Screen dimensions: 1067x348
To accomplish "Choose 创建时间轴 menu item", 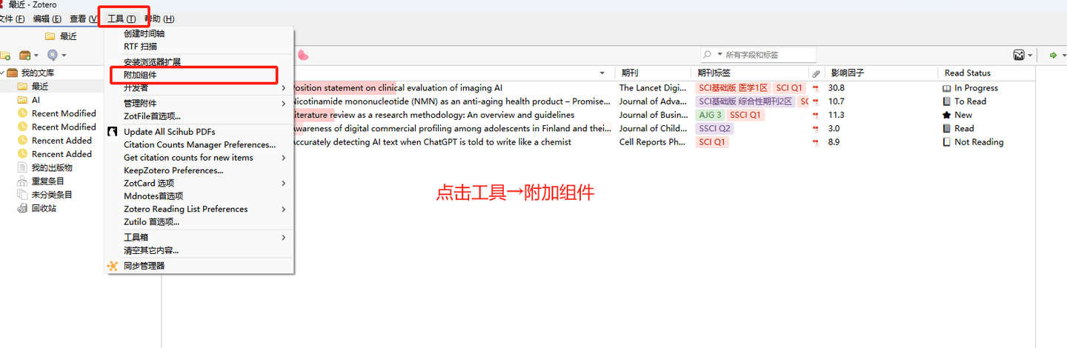I will pos(199,33).
